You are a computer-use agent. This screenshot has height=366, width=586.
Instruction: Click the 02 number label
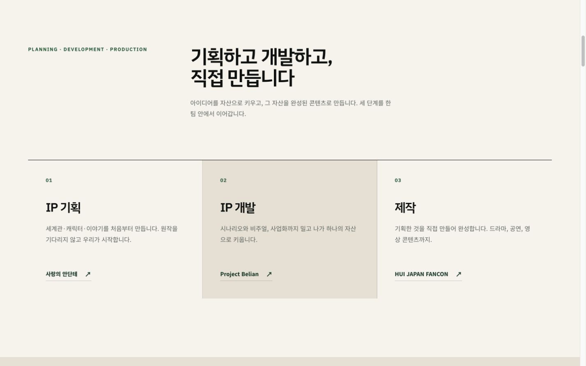(223, 180)
